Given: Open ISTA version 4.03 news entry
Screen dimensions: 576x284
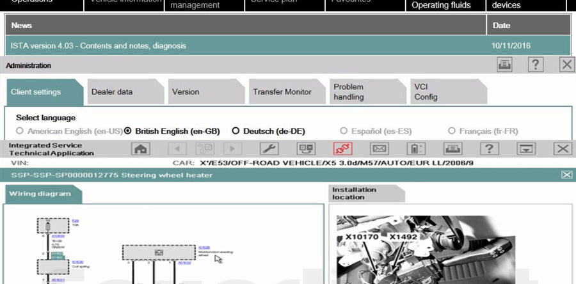Looking at the screenshot, I should (x=99, y=46).
